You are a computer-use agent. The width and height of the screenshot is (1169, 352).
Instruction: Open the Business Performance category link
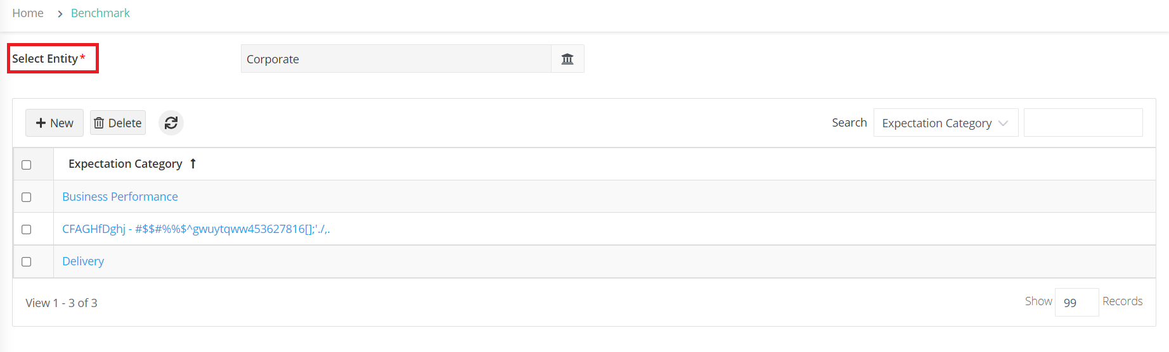(120, 197)
